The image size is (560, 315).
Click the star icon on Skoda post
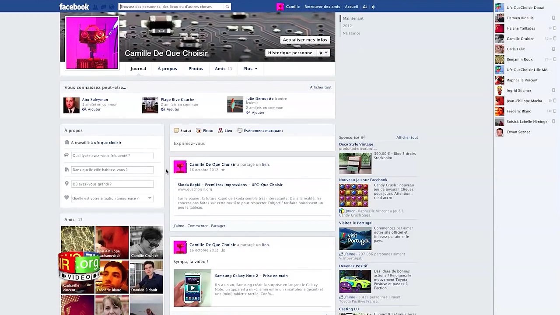[223, 170]
